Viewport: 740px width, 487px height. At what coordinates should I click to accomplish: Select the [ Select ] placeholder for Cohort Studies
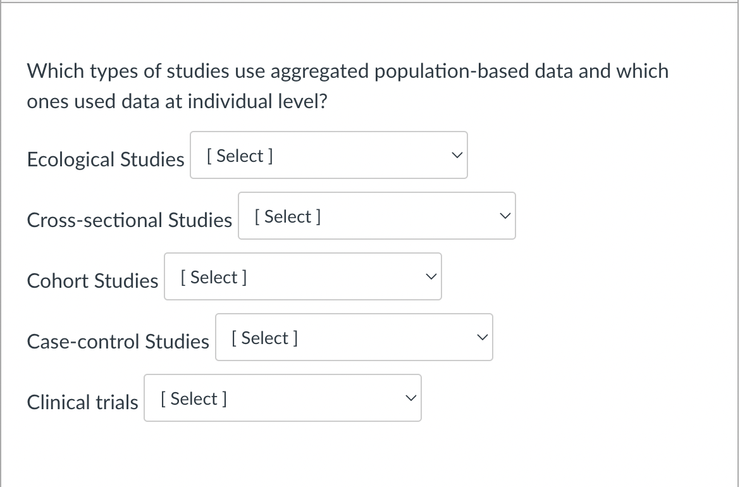point(213,277)
